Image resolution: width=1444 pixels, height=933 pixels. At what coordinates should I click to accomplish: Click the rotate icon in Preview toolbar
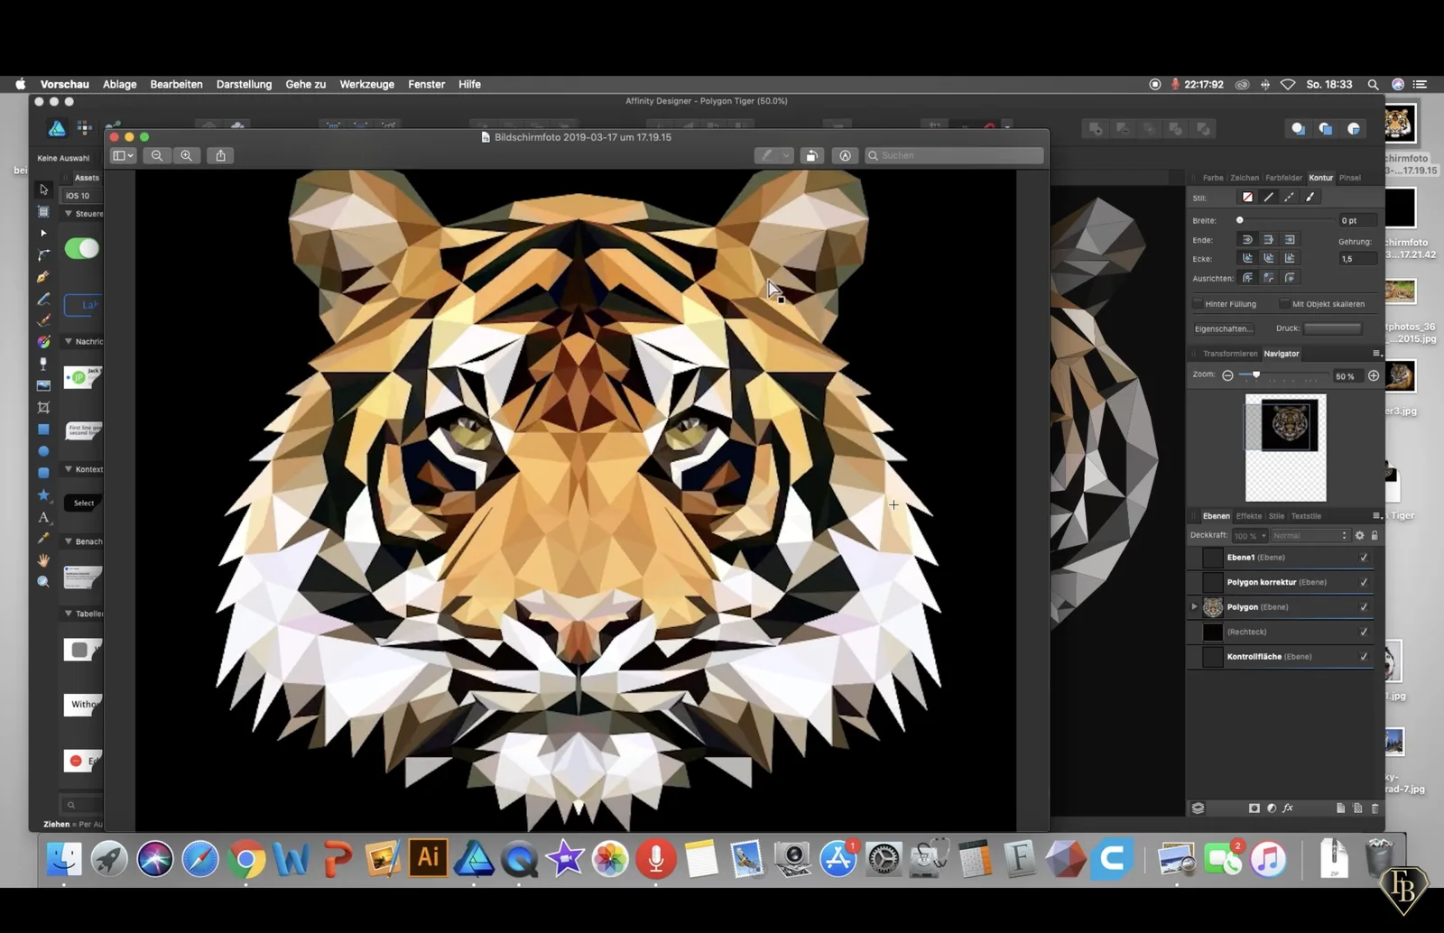[812, 155]
